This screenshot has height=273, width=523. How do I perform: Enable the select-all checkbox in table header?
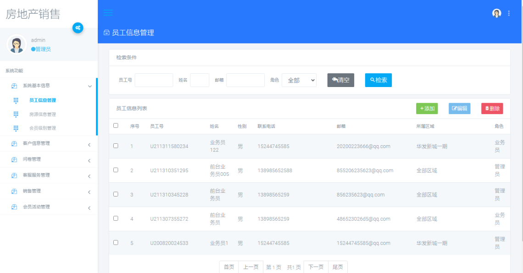(116, 126)
